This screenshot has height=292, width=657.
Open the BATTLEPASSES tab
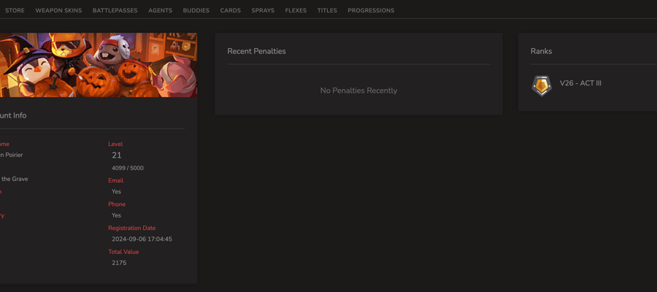point(115,10)
